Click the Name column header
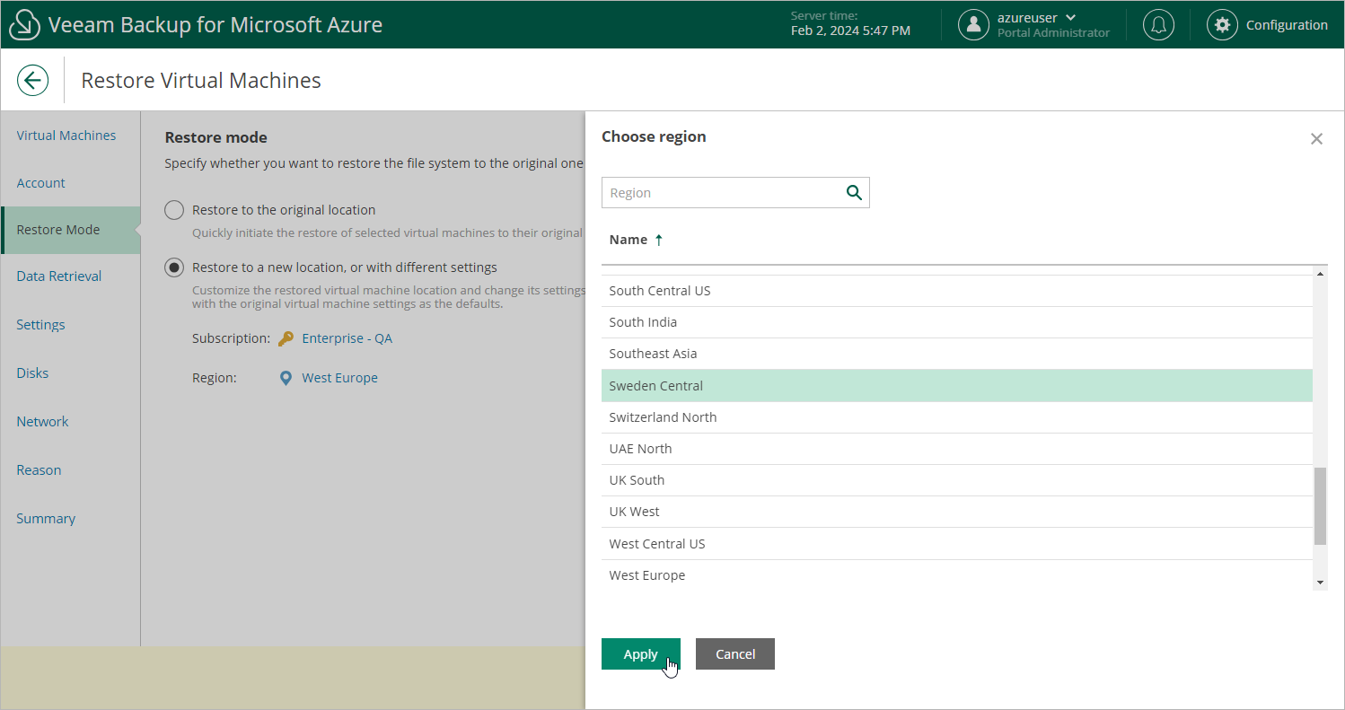The image size is (1345, 710). click(629, 240)
